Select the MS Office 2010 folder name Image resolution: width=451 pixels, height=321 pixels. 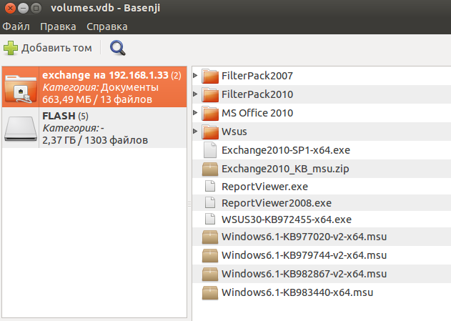click(257, 113)
